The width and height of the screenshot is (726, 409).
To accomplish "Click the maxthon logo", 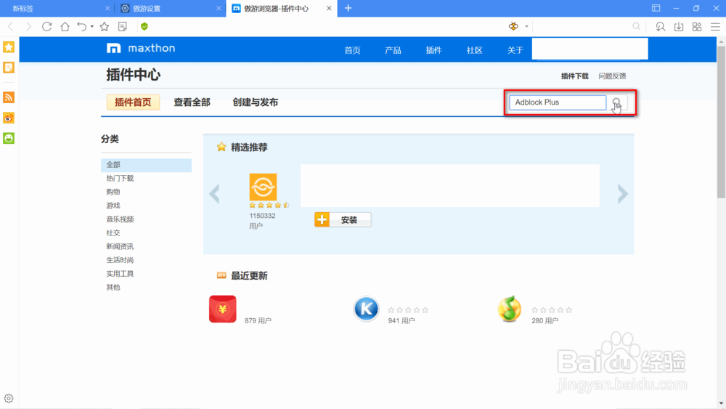I will [141, 48].
